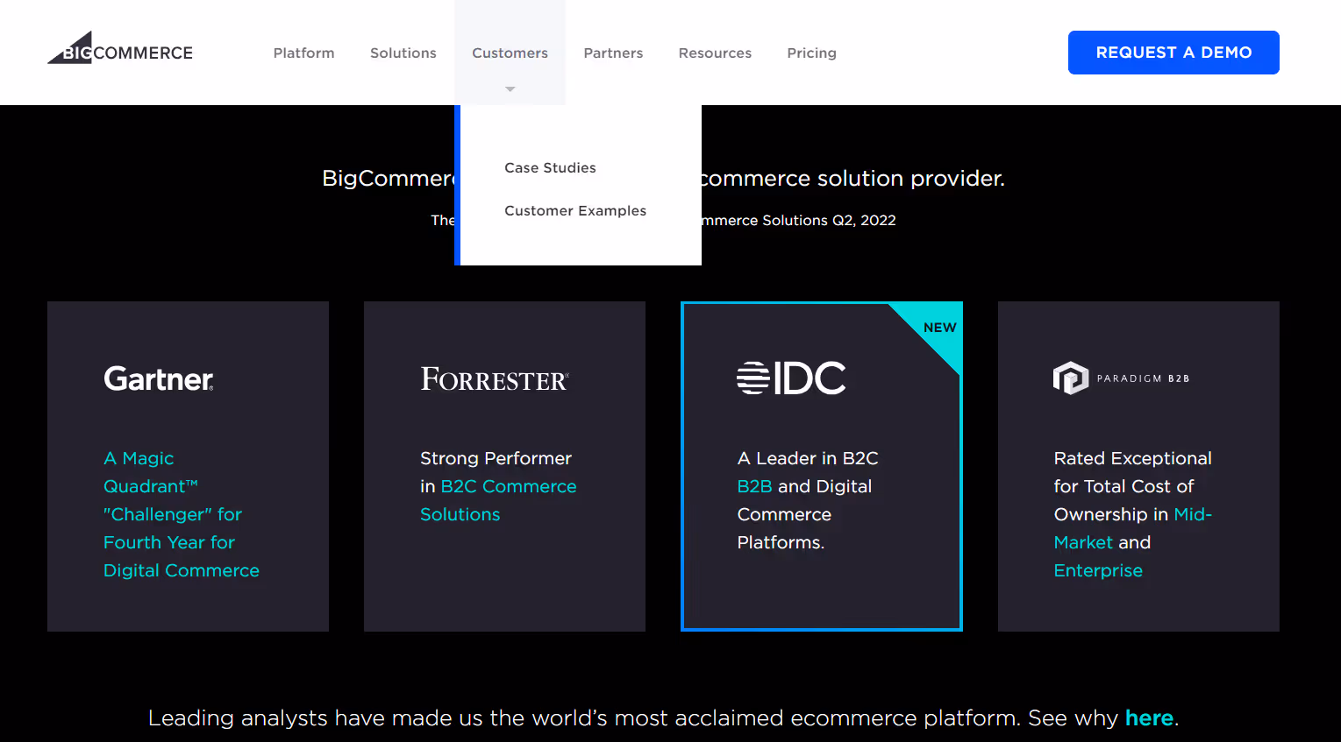Click the Forrester logo
The height and width of the screenshot is (742, 1341).
pos(494,378)
